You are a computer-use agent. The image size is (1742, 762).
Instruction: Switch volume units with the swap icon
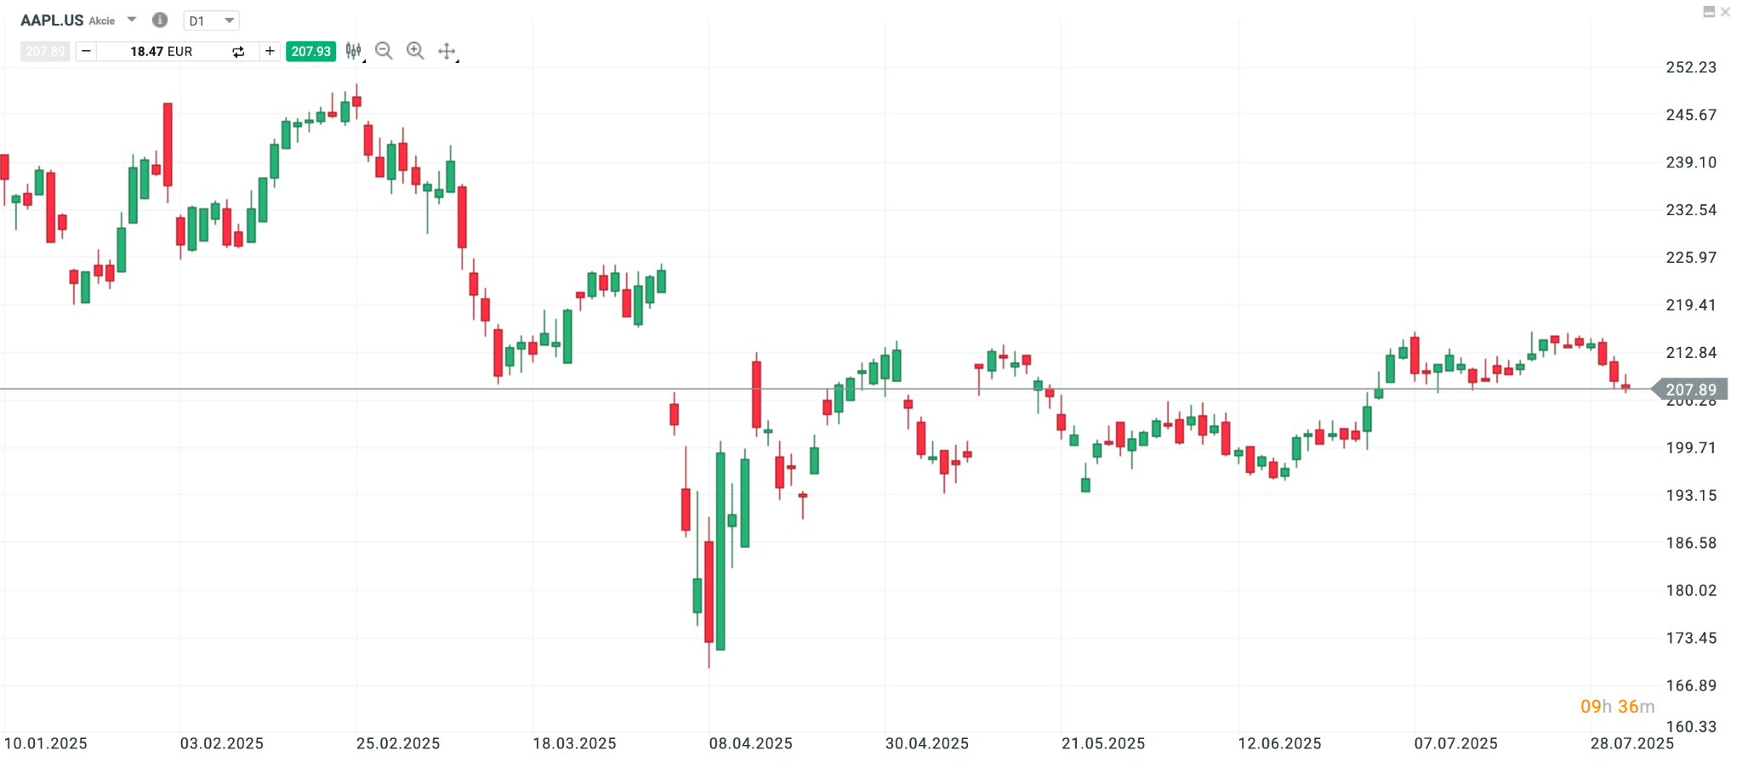(x=238, y=52)
